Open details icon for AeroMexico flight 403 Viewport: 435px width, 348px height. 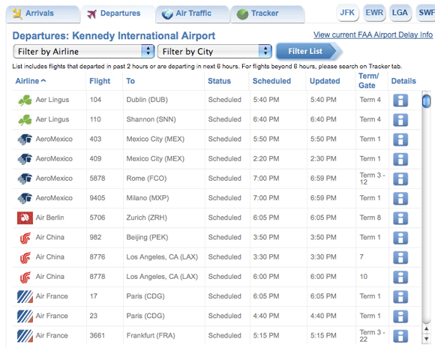tap(400, 139)
